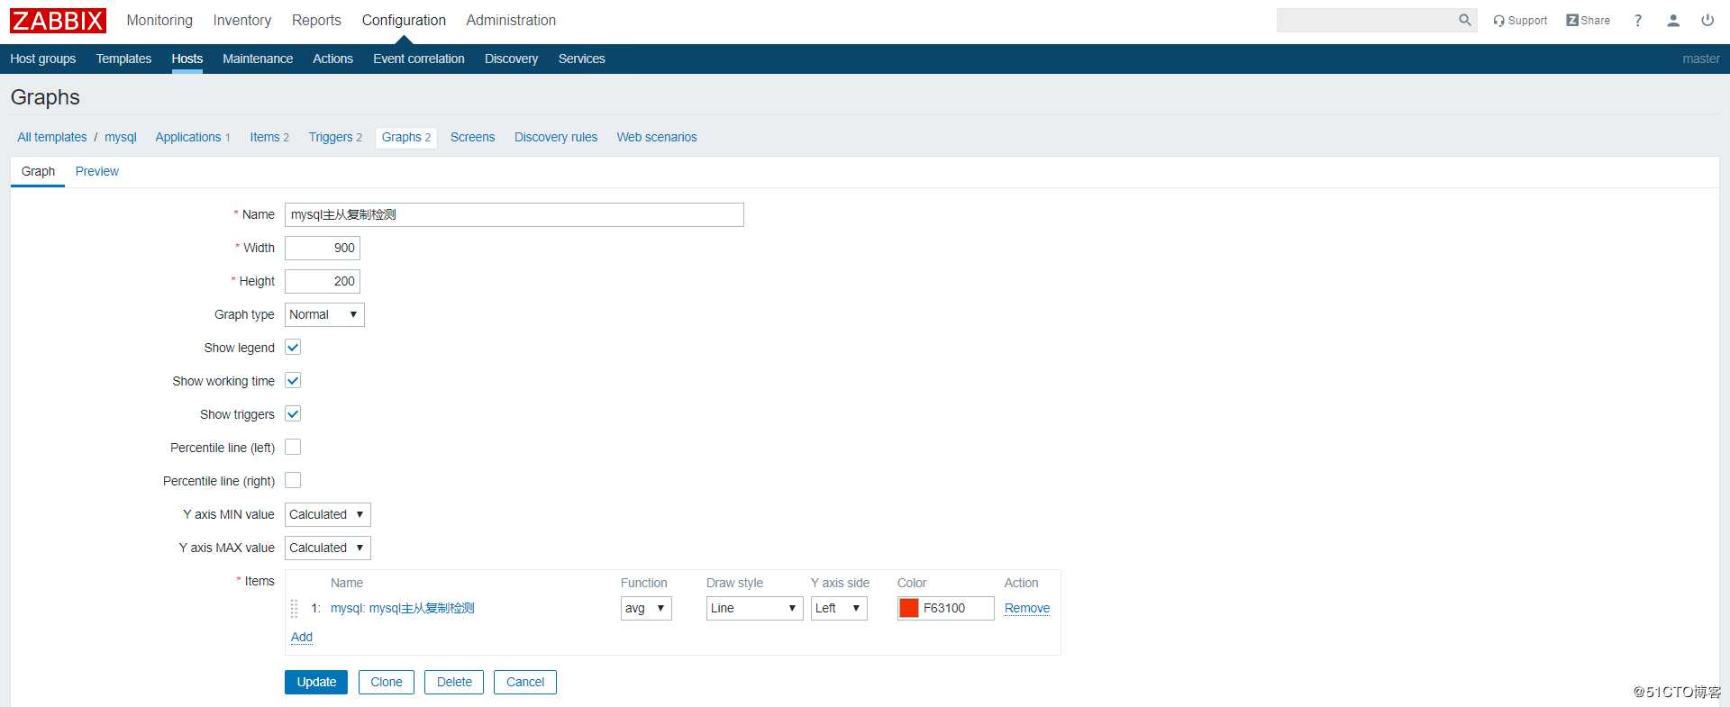Select the Graph tab

click(38, 171)
